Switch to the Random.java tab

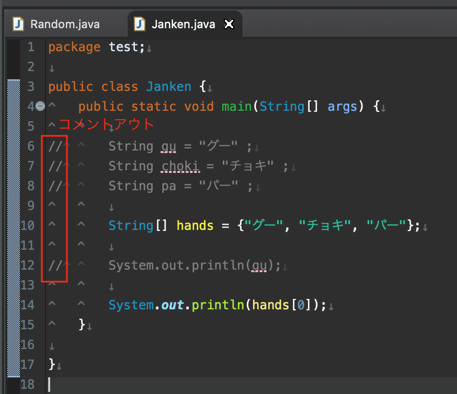click(x=65, y=24)
